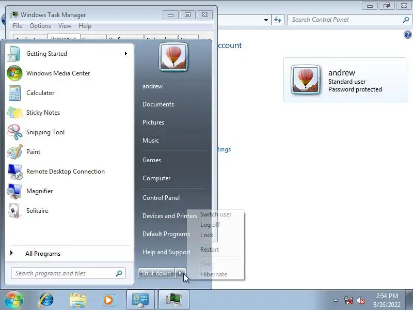
Task: Click magnifier in Start search box
Action: point(119,273)
